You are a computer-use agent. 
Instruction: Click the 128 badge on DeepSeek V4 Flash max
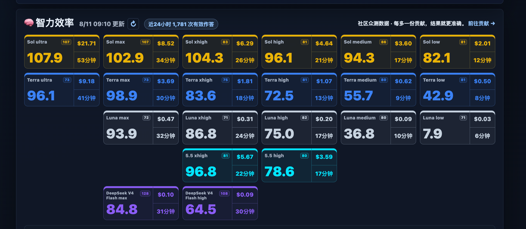tap(145, 193)
